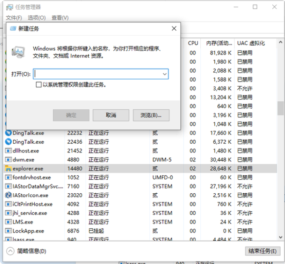Click the DingTalk.exe icon with PID 22436
This screenshot has height=264, width=285.
point(8,142)
